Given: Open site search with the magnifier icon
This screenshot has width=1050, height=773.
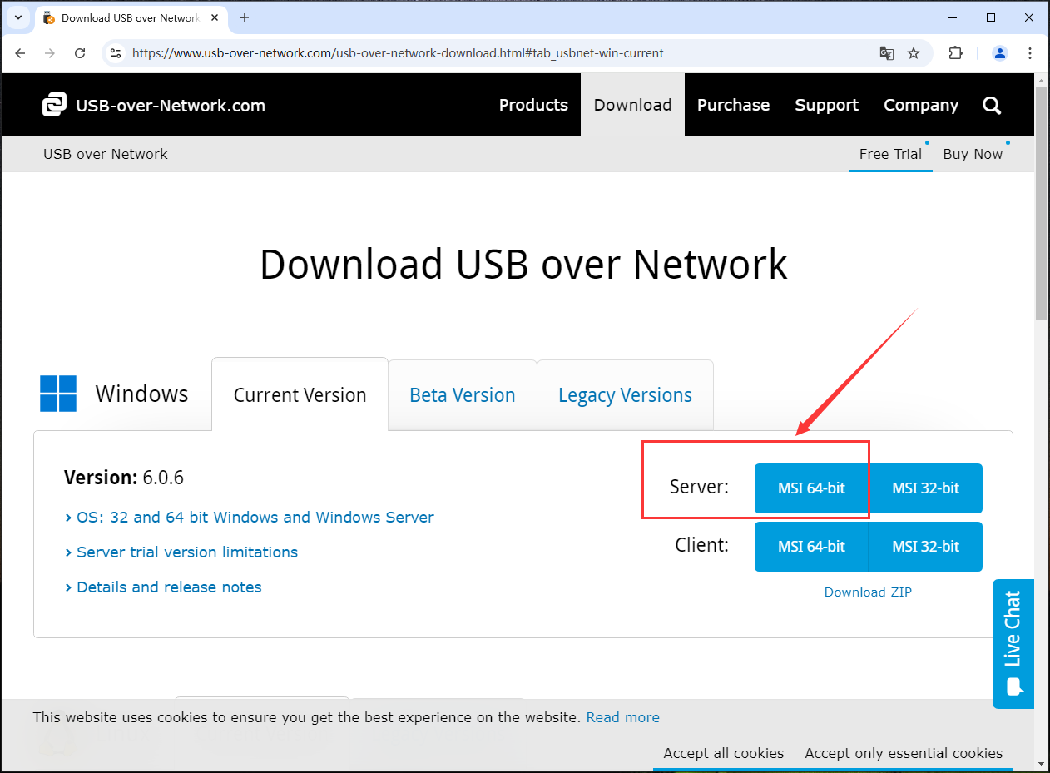Looking at the screenshot, I should [991, 105].
